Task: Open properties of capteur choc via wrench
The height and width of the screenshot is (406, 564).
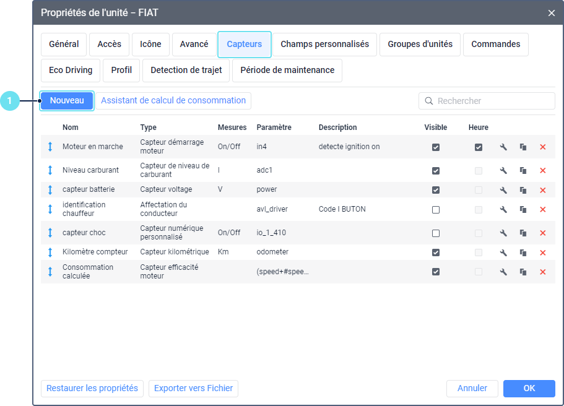Action: [x=503, y=233]
